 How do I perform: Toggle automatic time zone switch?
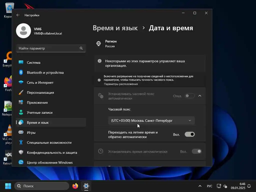pos(189,96)
